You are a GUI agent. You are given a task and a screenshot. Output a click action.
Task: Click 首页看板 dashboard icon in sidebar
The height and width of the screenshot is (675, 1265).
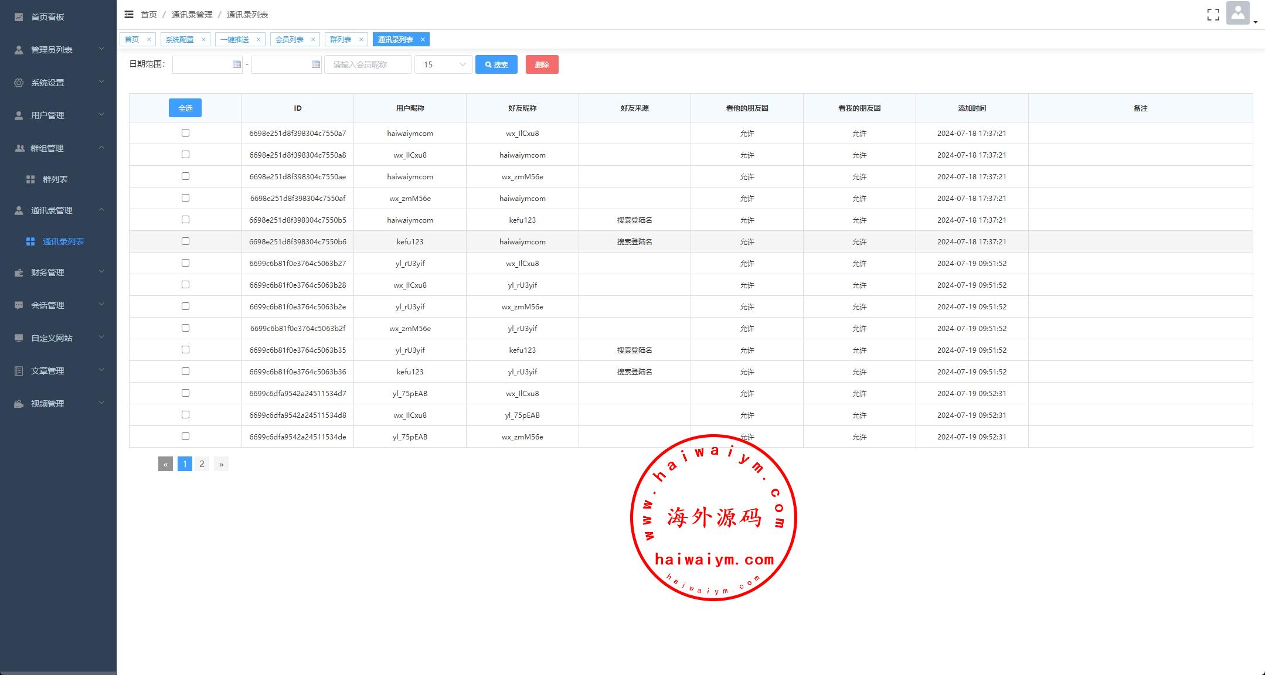point(19,17)
